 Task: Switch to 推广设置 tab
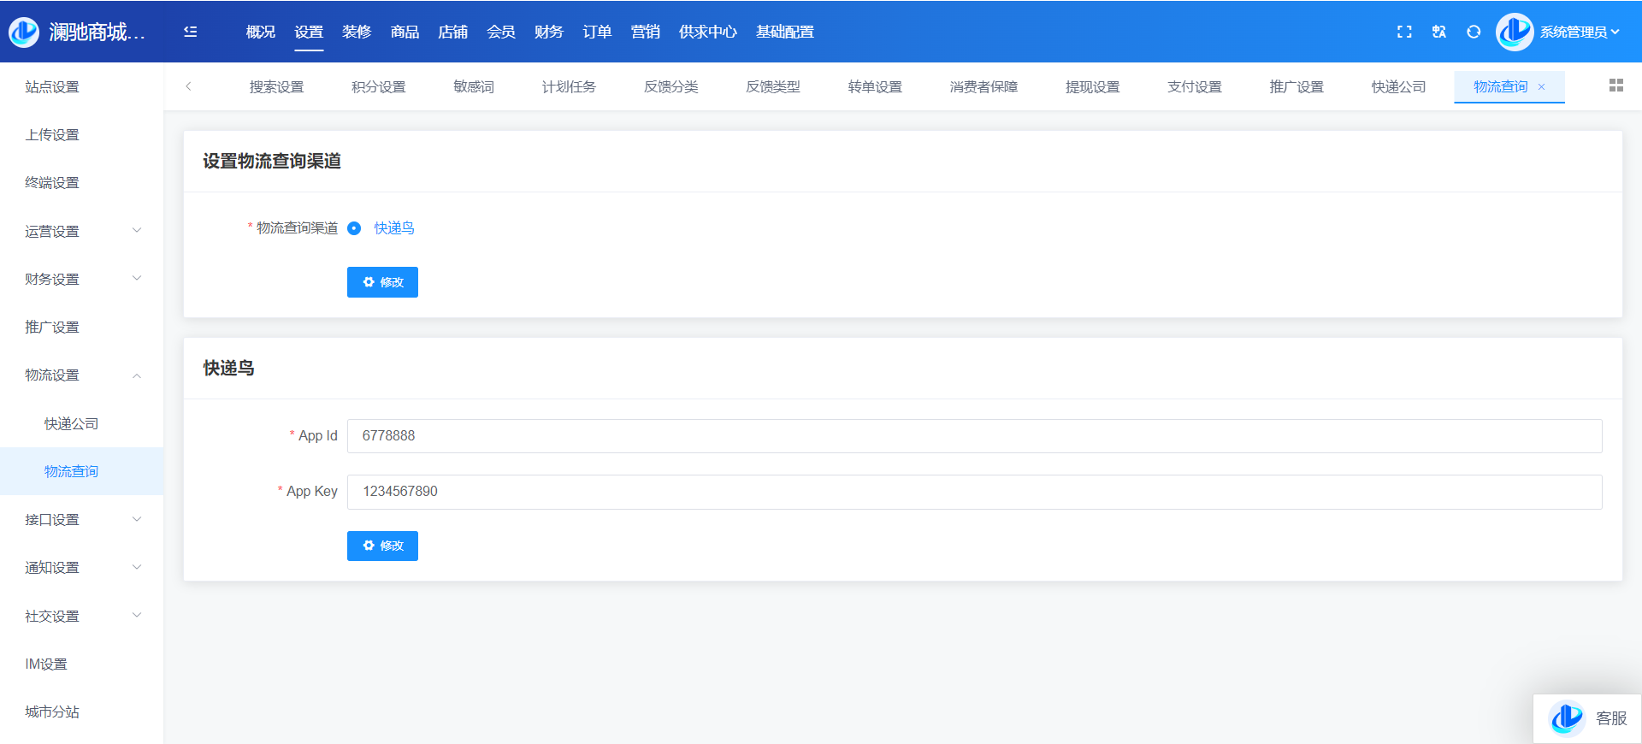coord(1296,87)
